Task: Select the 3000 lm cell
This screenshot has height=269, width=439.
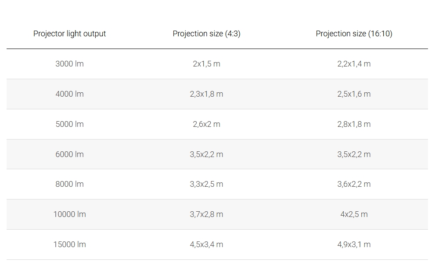Action: (69, 64)
